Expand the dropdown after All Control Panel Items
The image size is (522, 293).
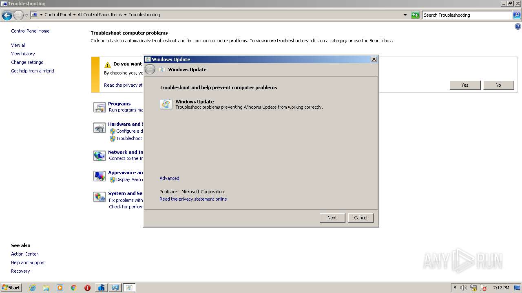tap(125, 15)
